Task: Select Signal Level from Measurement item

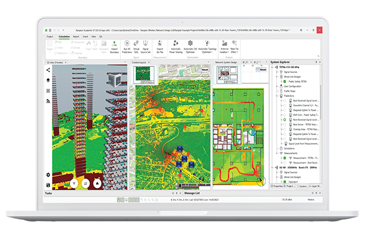Action: tap(304, 144)
